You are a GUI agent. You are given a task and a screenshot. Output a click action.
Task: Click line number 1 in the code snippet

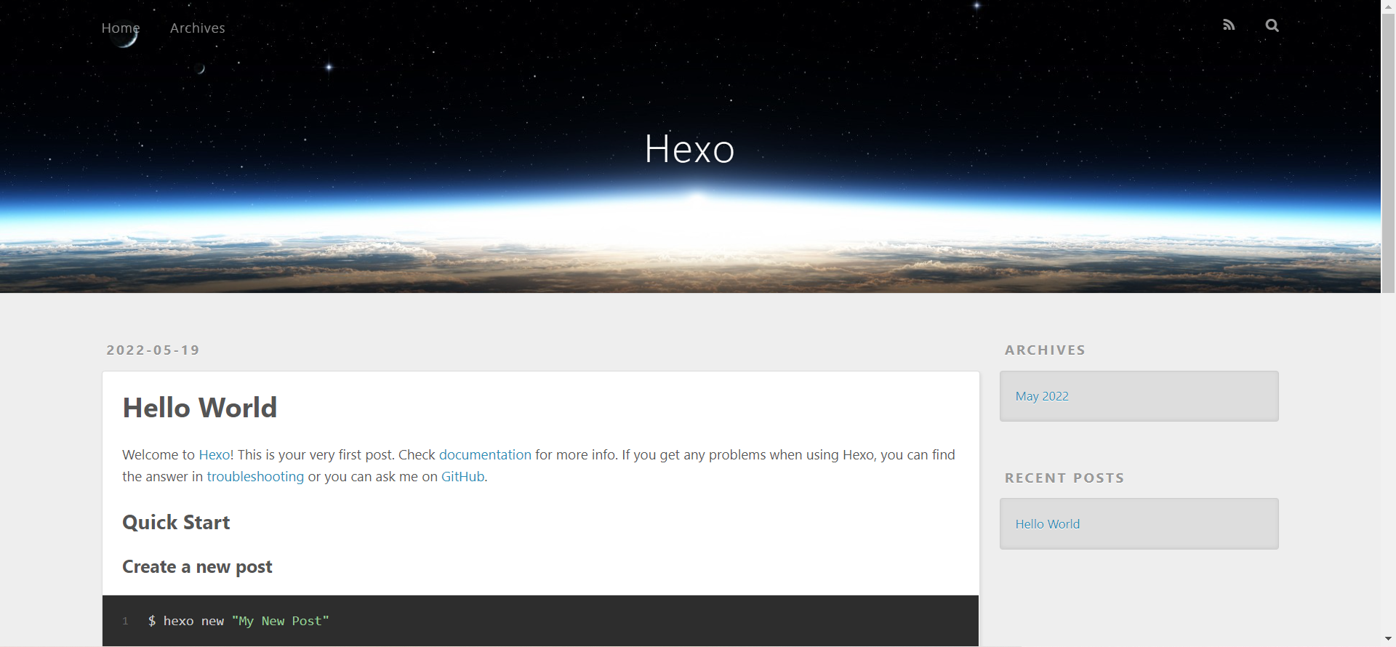(x=125, y=621)
